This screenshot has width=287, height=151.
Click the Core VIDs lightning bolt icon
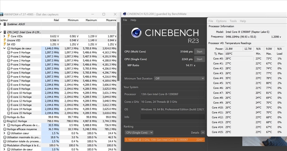click(8, 36)
